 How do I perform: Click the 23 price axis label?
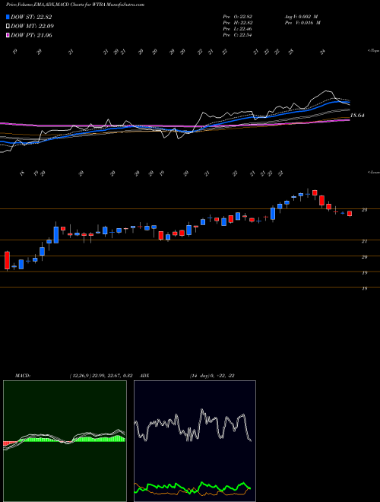point(364,210)
